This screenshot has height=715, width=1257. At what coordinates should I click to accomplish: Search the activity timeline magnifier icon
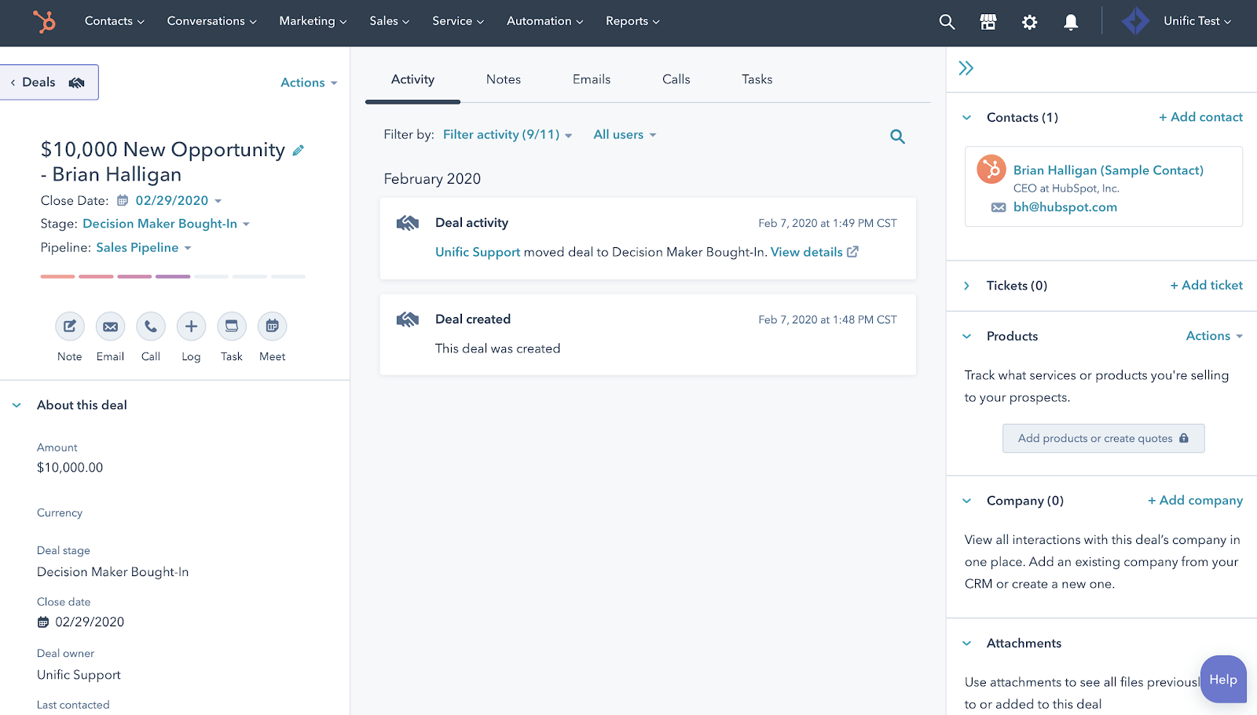(897, 137)
